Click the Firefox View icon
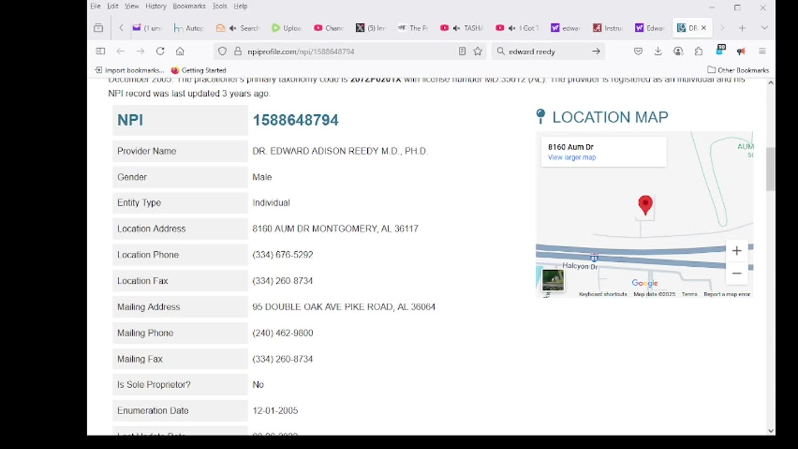The image size is (798, 449). click(99, 28)
